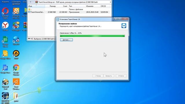Click the 'Папка с файлами' type cell

[76, 9]
